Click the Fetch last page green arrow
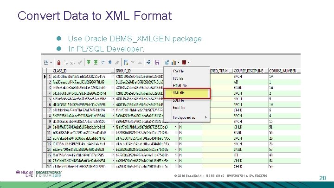The image size is (334, 188). [96, 62]
